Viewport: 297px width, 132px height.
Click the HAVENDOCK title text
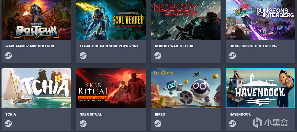pos(240,114)
